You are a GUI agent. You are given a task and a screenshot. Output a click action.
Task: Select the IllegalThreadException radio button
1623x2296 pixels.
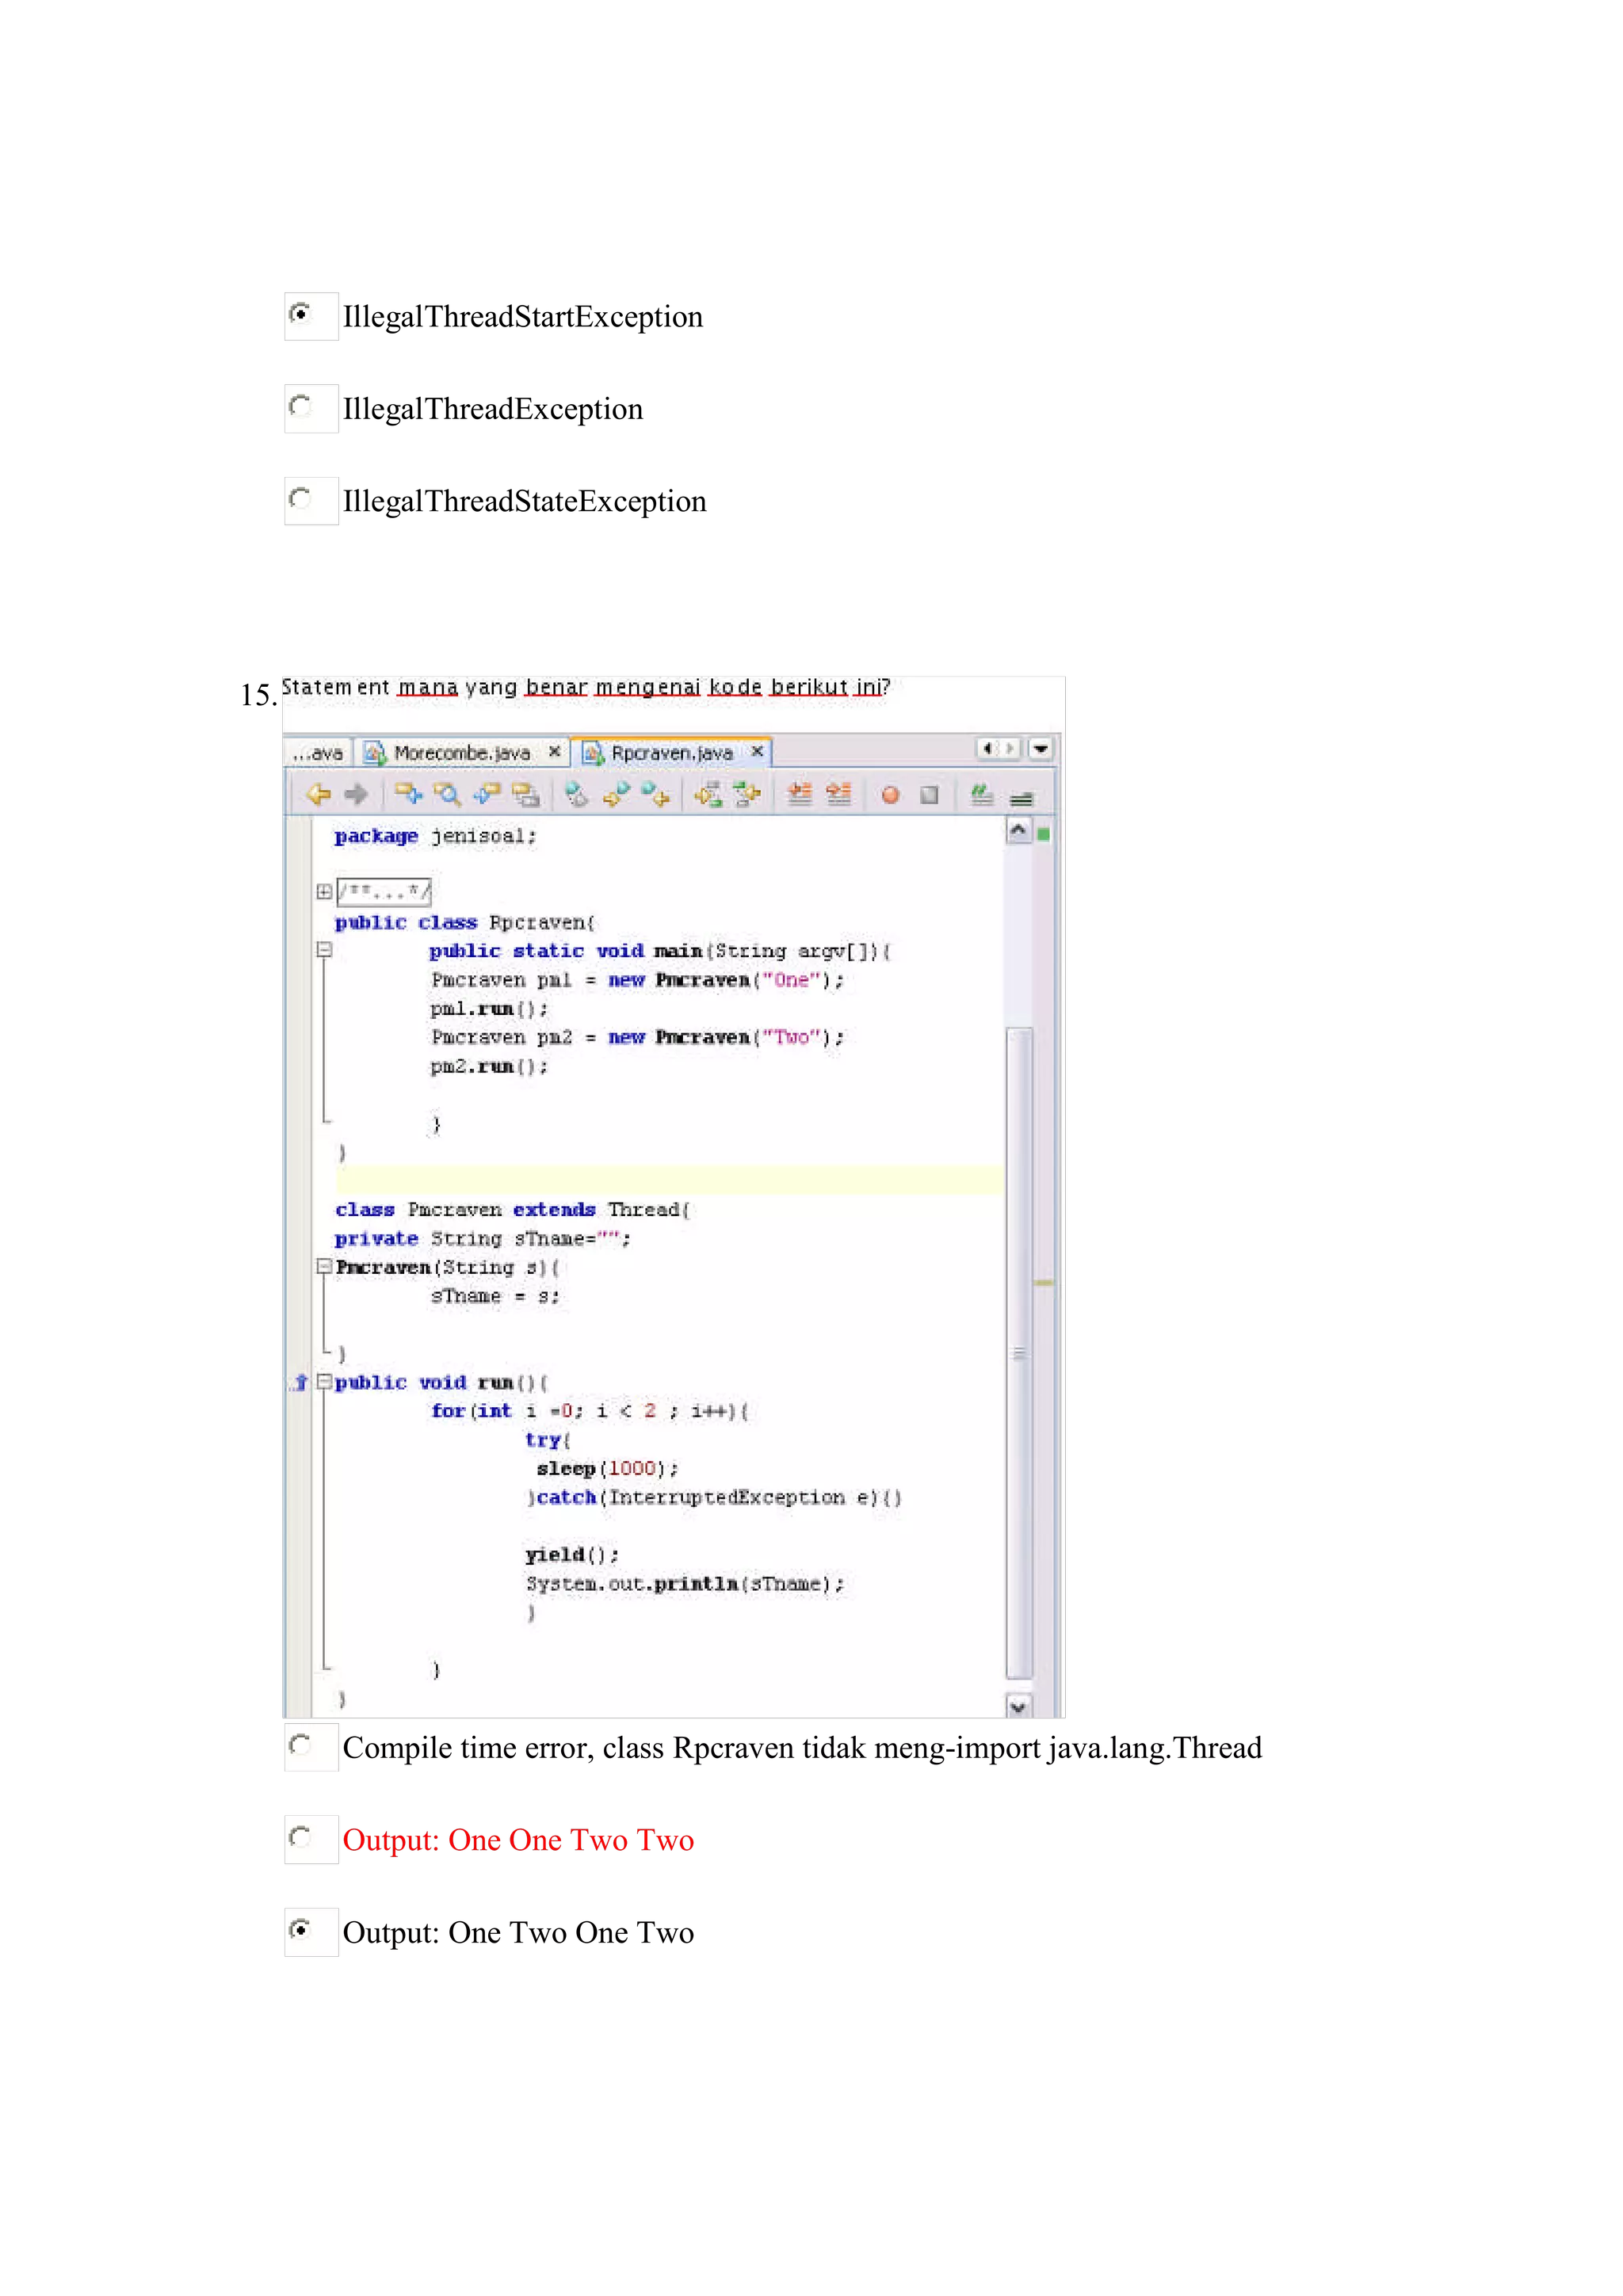pyautogui.click(x=299, y=406)
